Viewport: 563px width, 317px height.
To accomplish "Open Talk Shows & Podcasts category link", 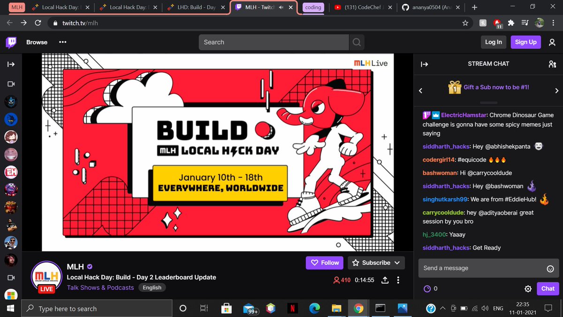I will [x=100, y=287].
